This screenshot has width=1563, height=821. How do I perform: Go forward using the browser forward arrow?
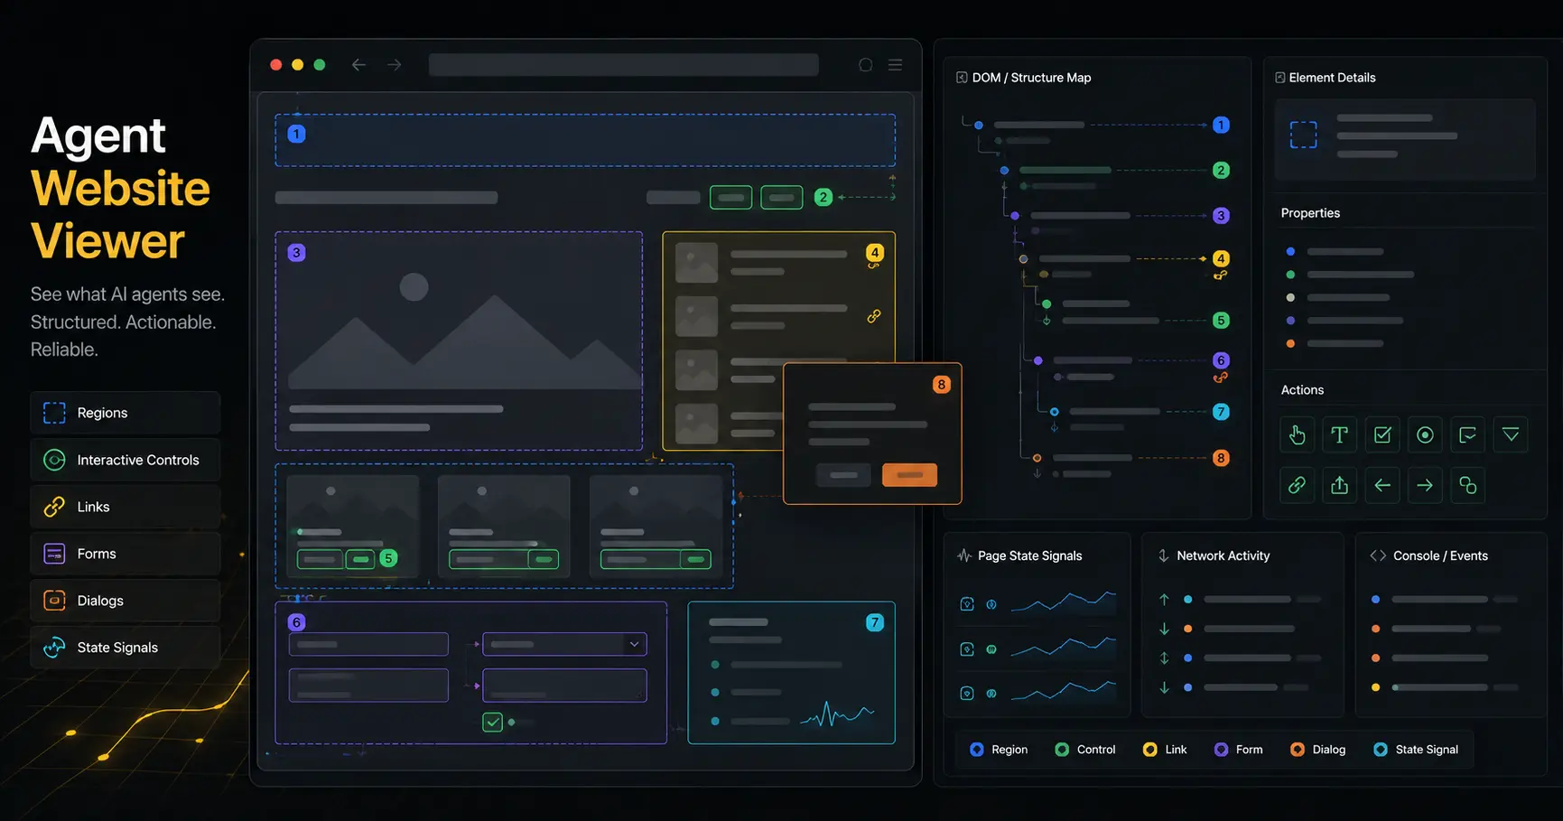(x=395, y=65)
